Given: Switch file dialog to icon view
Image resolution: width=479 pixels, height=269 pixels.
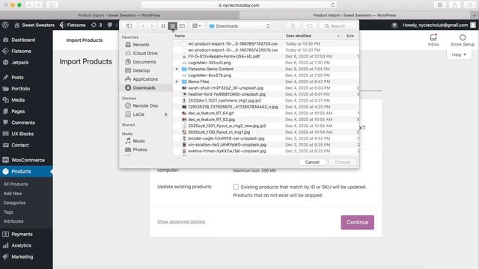Looking at the screenshot, I should coord(163,26).
